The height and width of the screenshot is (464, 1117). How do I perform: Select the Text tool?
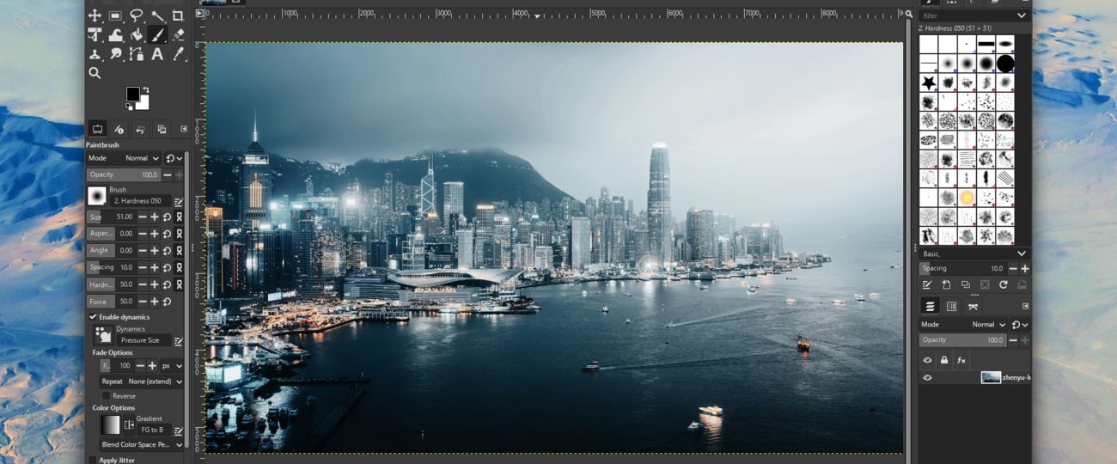click(x=157, y=54)
